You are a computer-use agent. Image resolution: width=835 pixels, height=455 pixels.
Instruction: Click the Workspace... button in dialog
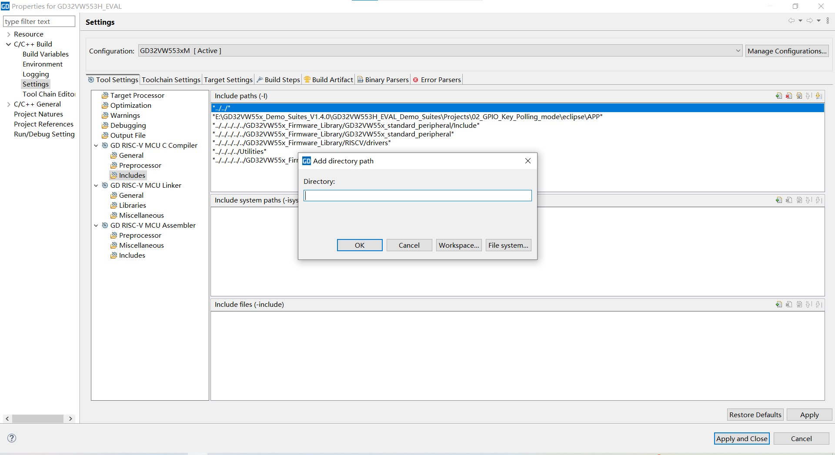point(459,246)
